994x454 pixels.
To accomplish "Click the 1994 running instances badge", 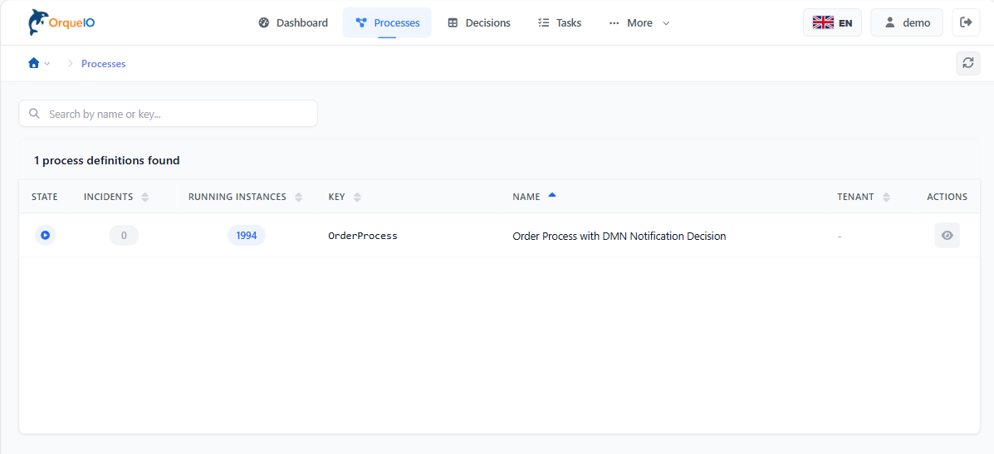I will click(x=247, y=236).
